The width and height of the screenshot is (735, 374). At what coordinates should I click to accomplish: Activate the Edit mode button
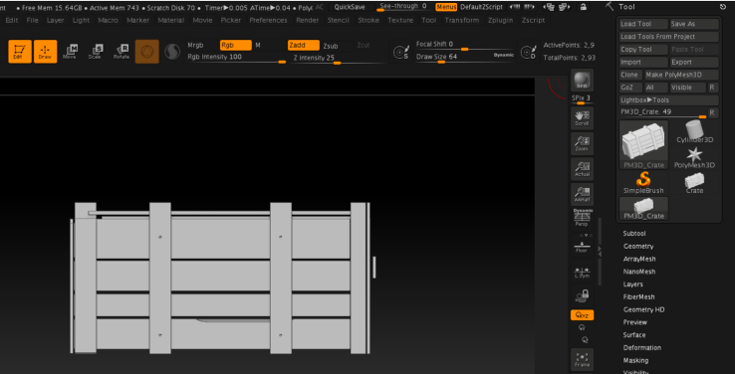pyautogui.click(x=20, y=52)
